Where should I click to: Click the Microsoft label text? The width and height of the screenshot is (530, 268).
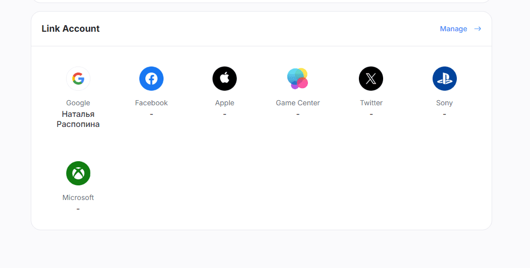pos(78,197)
